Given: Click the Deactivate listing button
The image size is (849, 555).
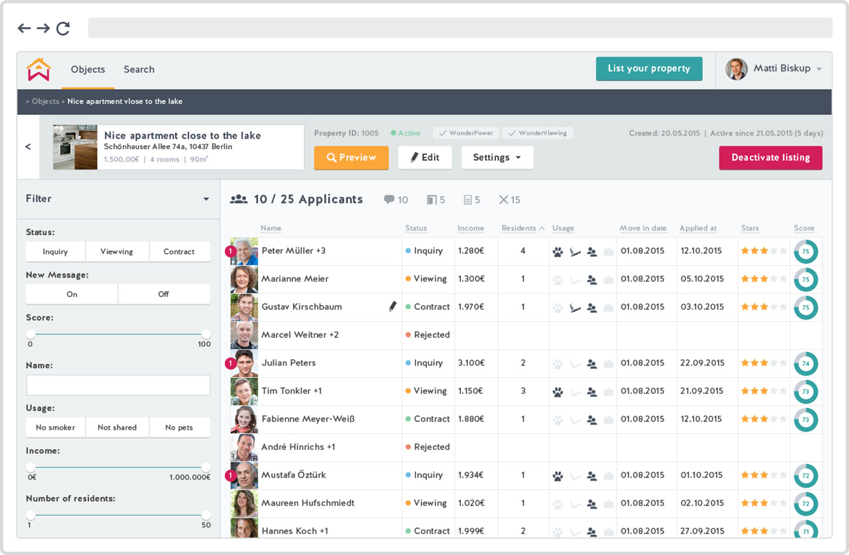Looking at the screenshot, I should click(x=770, y=158).
